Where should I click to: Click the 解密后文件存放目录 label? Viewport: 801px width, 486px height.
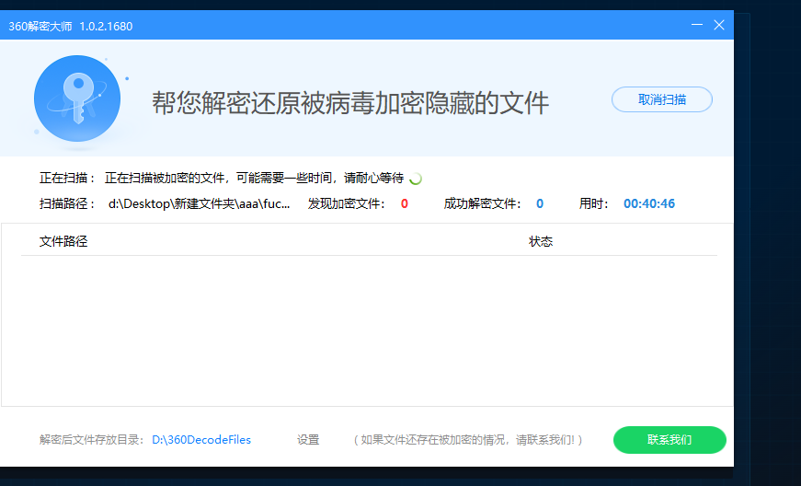[93, 439]
